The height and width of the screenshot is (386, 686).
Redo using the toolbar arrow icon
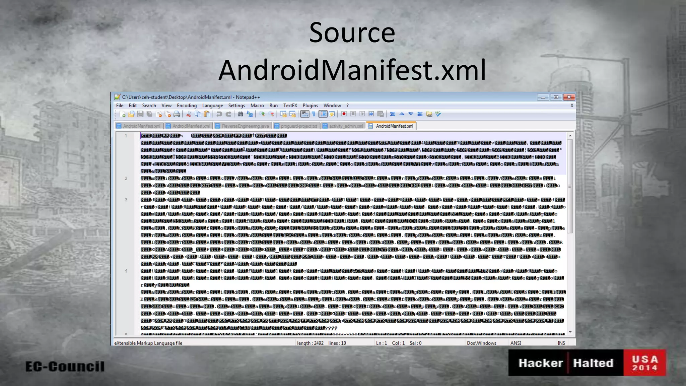click(x=228, y=114)
